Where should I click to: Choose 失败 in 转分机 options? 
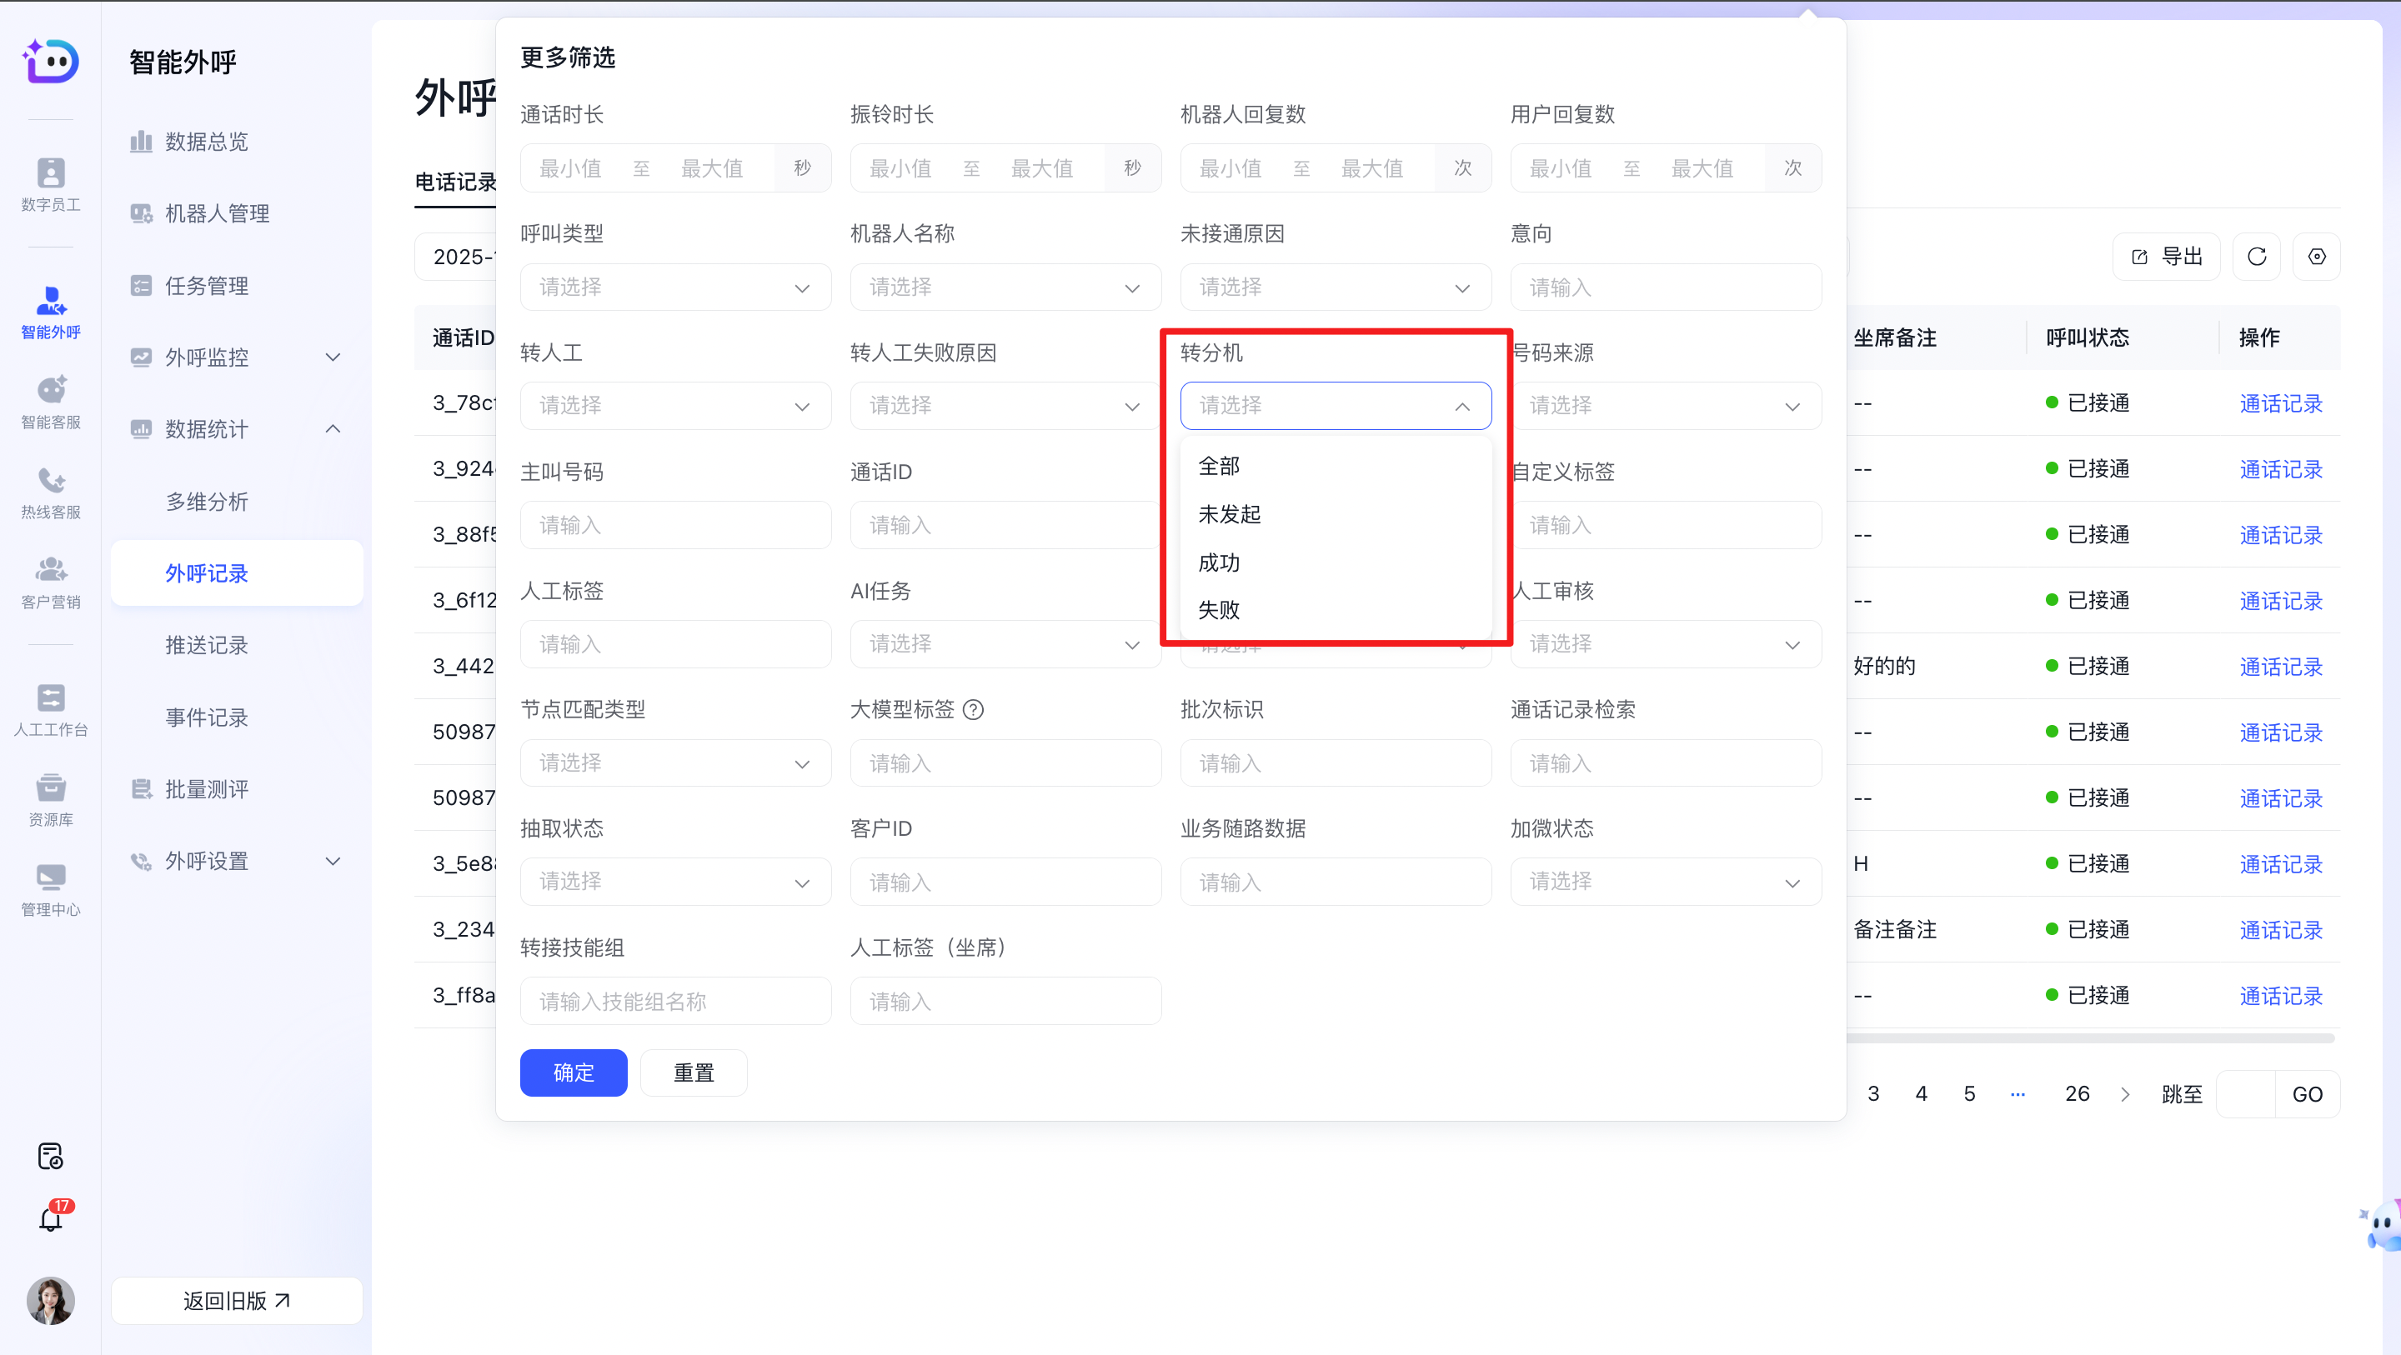[x=1335, y=610]
